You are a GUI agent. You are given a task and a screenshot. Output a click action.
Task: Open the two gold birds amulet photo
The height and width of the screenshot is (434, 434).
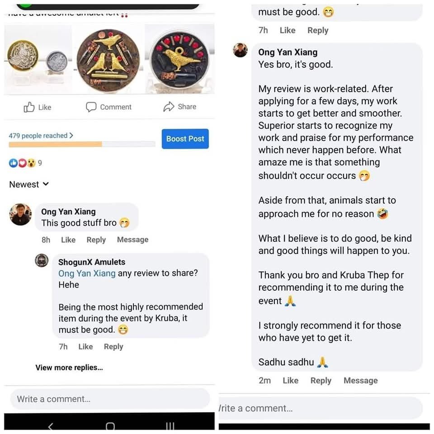point(108,60)
